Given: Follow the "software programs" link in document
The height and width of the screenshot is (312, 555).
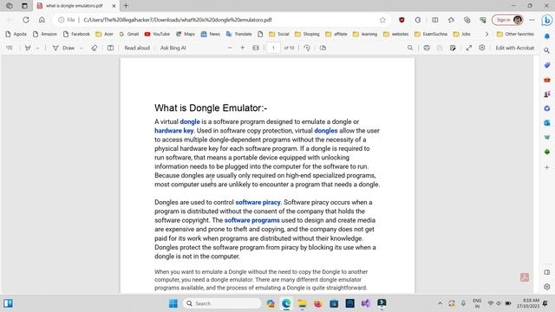Looking at the screenshot, I should 252,220.
